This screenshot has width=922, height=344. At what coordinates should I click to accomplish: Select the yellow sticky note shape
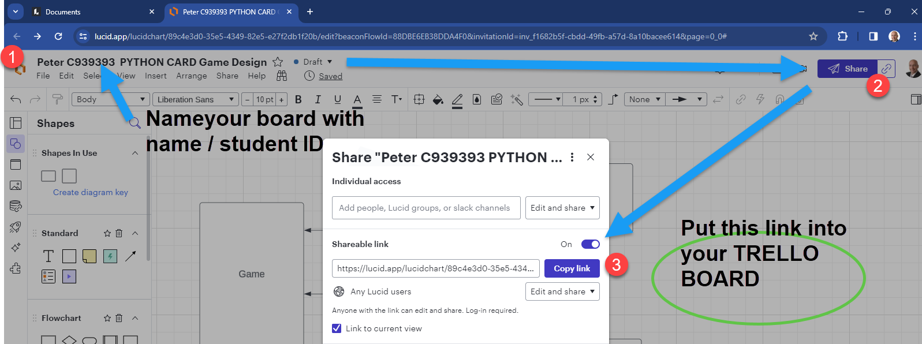click(89, 256)
